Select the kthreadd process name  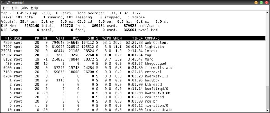[153, 84]
